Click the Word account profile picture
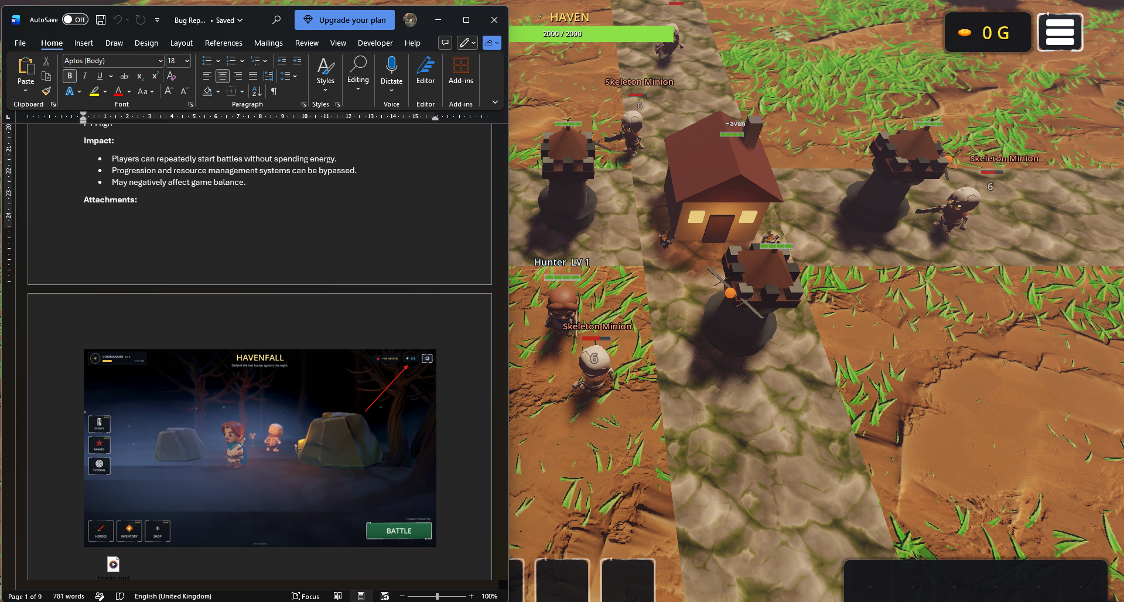 point(410,20)
